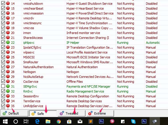Open Sublime Text from taskbar
168x125 pixels.
click(x=91, y=121)
